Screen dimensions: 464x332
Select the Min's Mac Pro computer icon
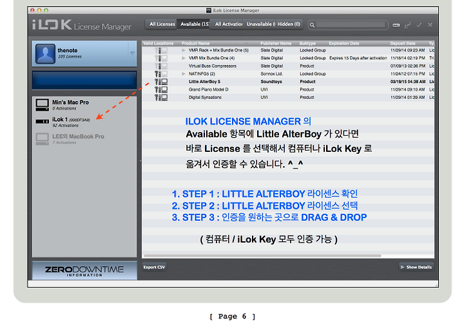coord(43,105)
